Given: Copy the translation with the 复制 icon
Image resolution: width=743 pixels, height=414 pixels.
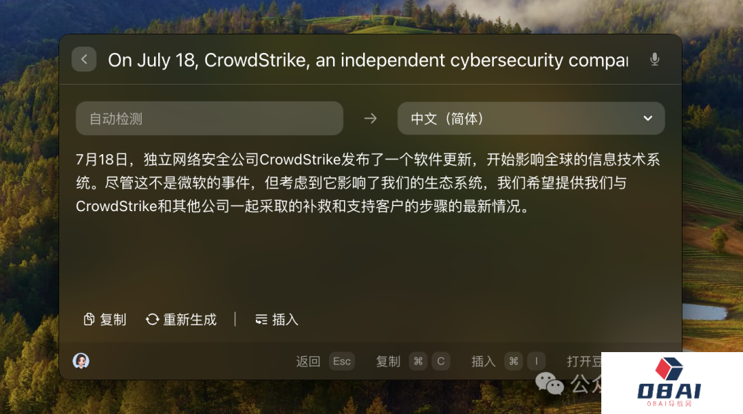Looking at the screenshot, I should click(105, 319).
